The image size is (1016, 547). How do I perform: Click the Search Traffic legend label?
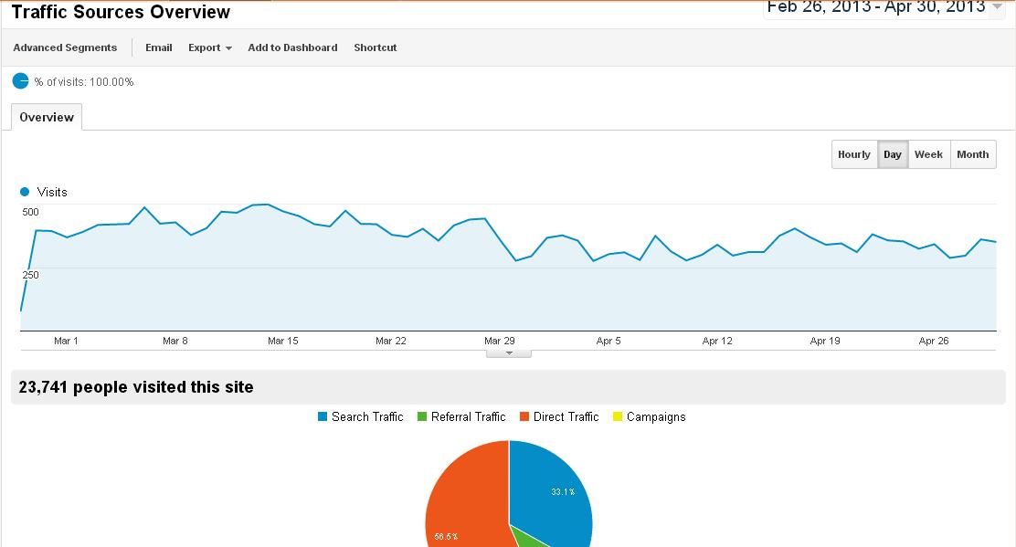pyautogui.click(x=367, y=417)
